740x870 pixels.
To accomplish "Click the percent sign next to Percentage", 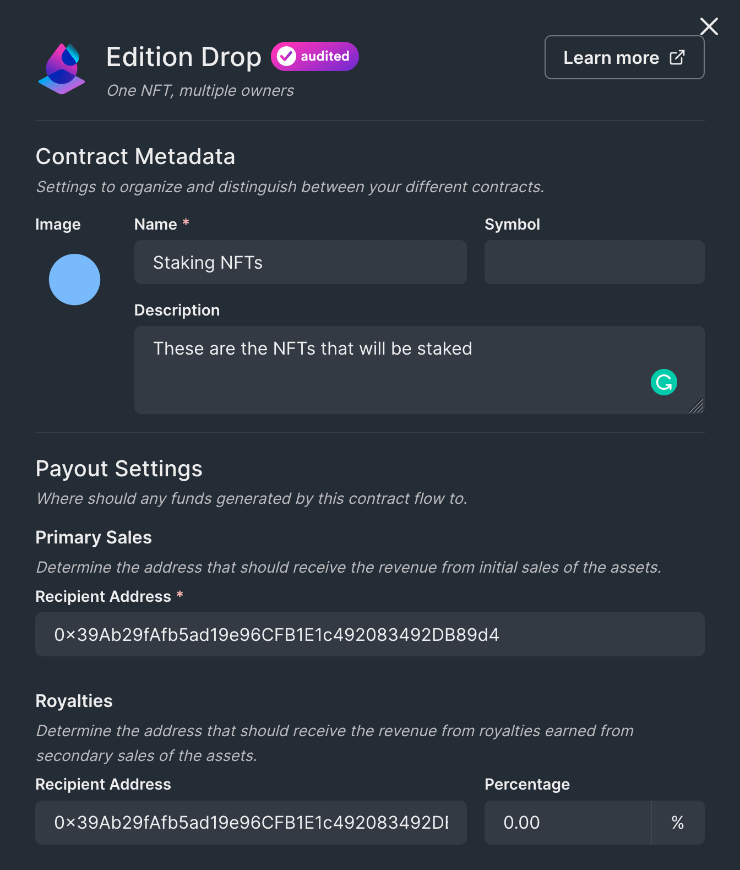I will click(x=677, y=823).
